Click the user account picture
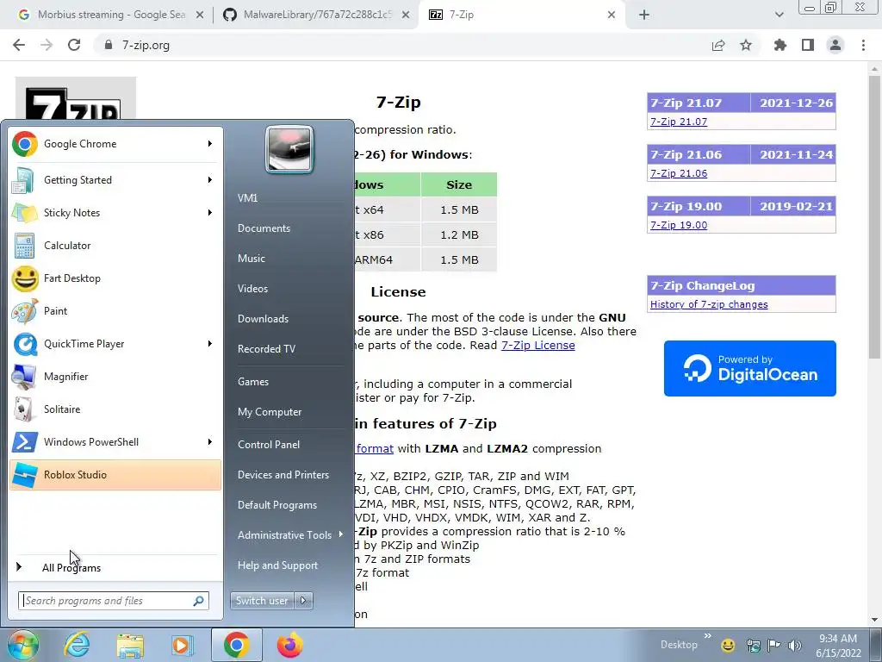Viewport: 882px width, 662px height. coord(289,150)
